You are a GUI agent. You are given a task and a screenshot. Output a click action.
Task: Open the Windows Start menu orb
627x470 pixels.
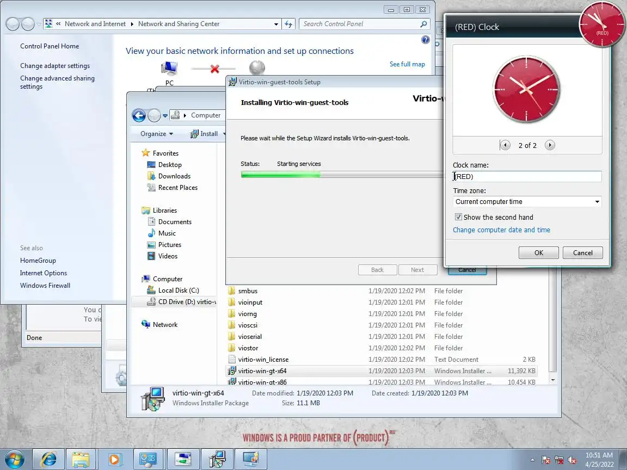[x=15, y=459]
